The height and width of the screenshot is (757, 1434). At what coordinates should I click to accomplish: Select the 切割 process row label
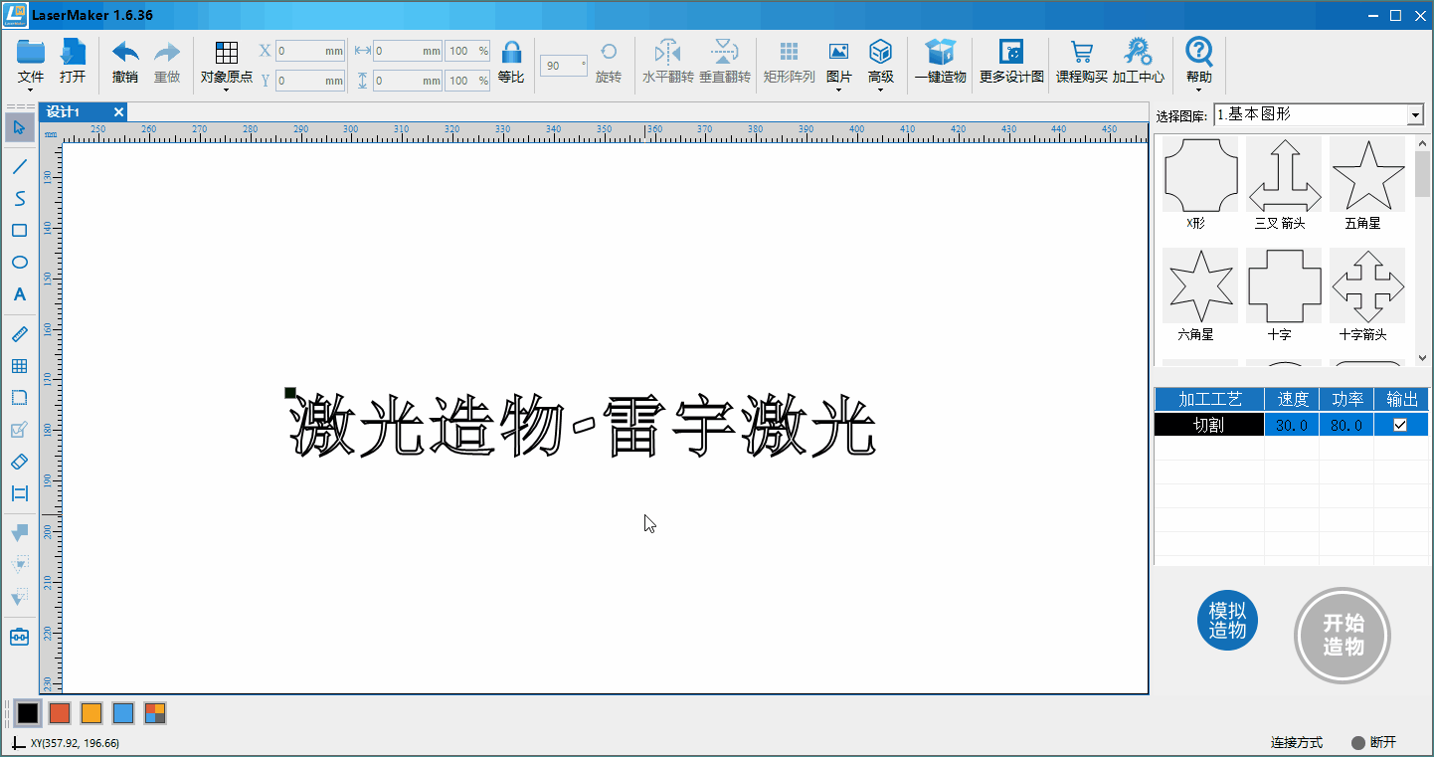pyautogui.click(x=1209, y=425)
